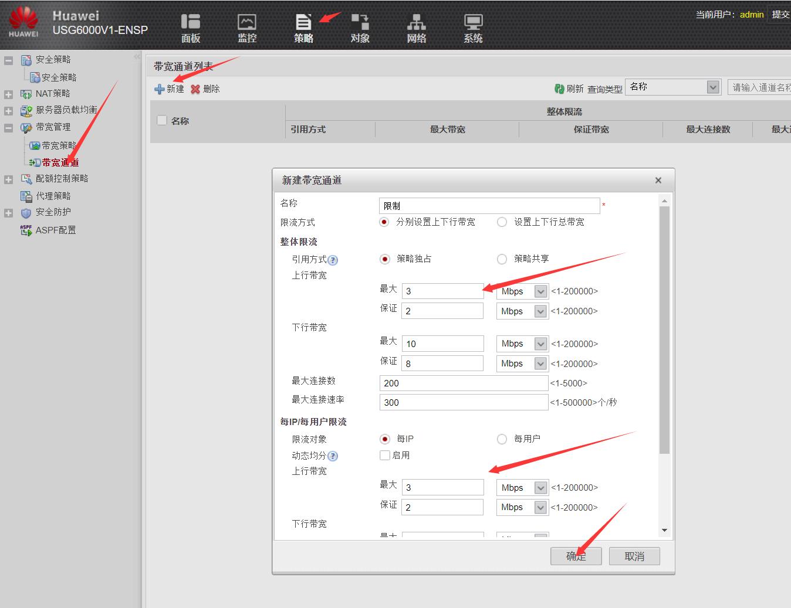Open the 监控 monitoring page
791x608 pixels.
pyautogui.click(x=246, y=28)
